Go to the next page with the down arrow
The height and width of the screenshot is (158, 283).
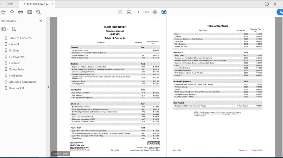pyautogui.click(x=129, y=12)
